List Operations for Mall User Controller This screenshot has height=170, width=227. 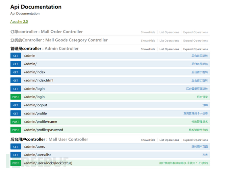(x=169, y=140)
